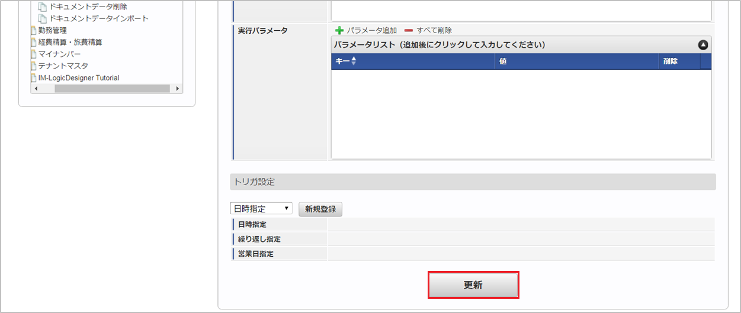Open the テナントマスタ folder

pos(63,66)
